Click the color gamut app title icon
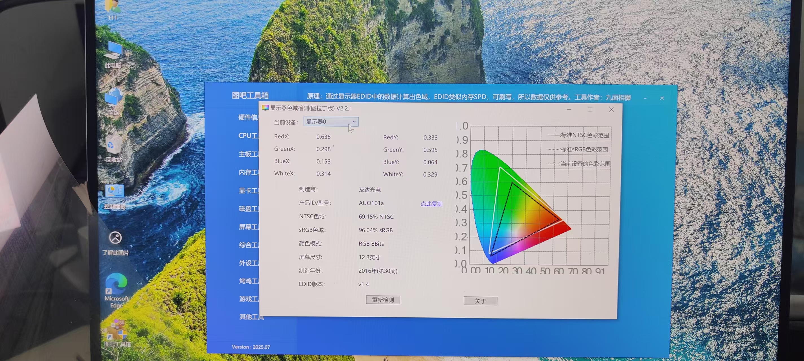 coord(265,108)
